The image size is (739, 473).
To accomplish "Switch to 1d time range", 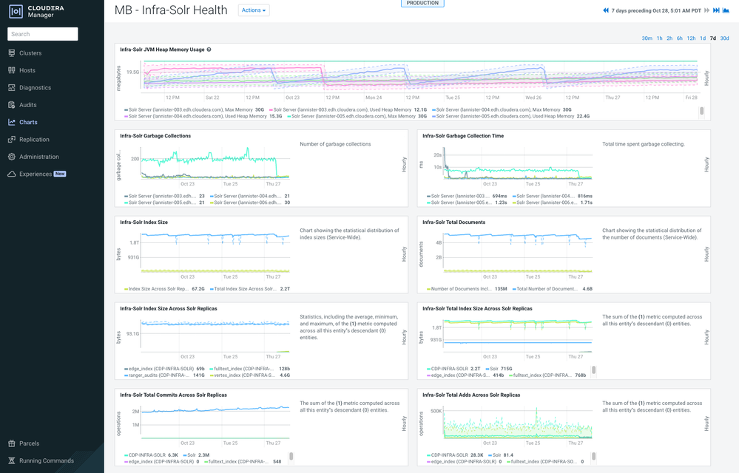I will (703, 38).
